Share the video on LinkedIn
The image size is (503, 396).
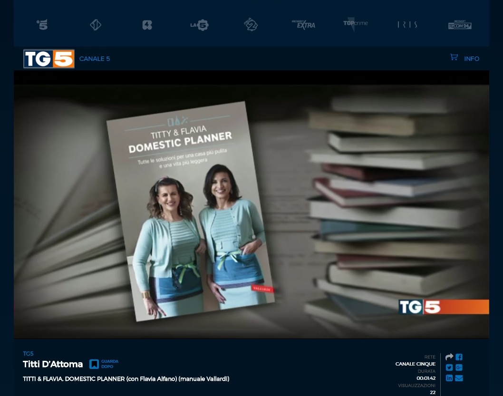pyautogui.click(x=449, y=378)
